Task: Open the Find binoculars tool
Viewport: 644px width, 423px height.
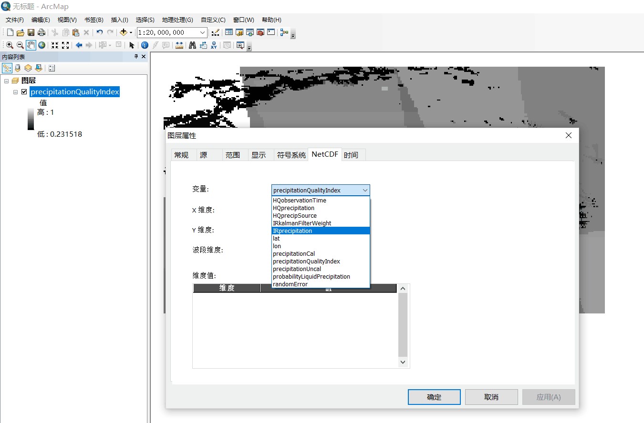Action: tap(192, 45)
